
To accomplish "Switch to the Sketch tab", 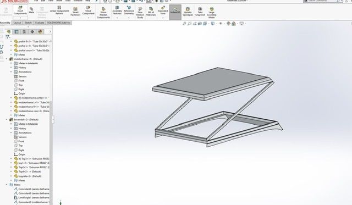I will [28, 23].
